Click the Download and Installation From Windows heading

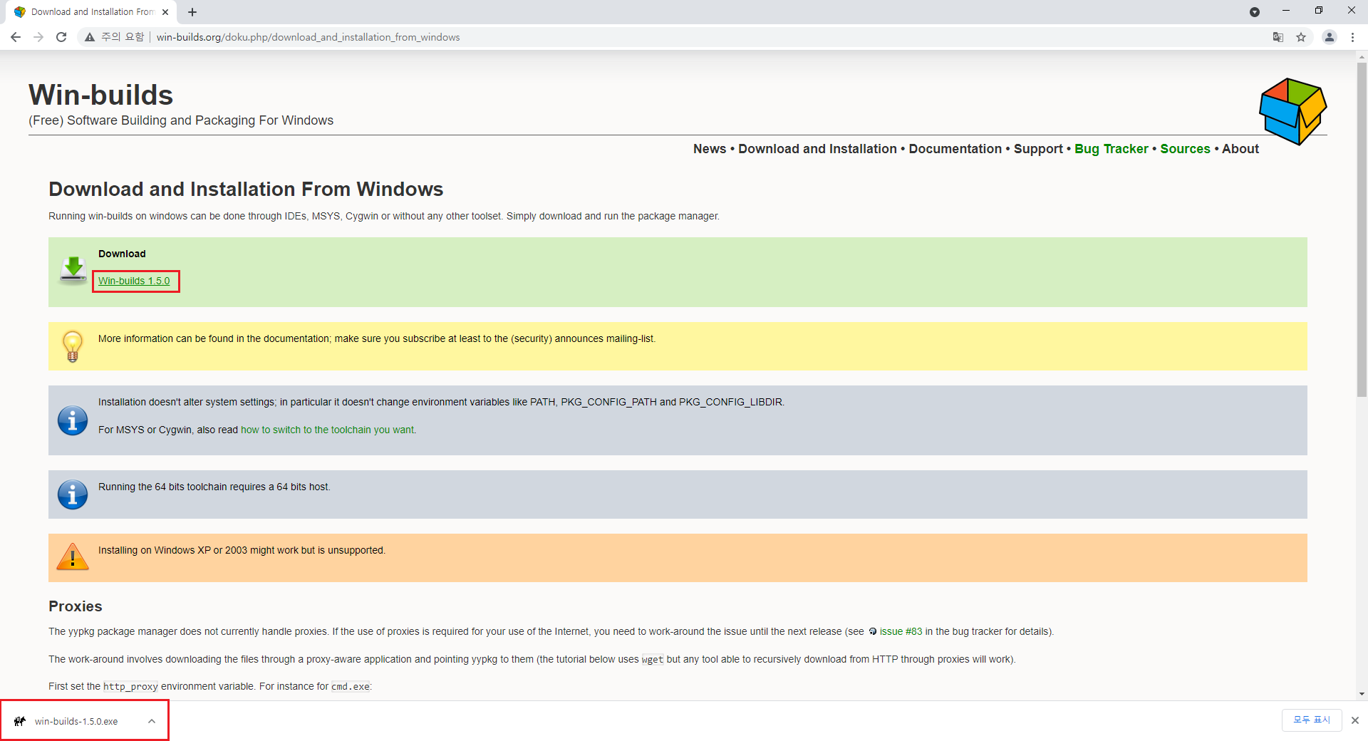[246, 189]
